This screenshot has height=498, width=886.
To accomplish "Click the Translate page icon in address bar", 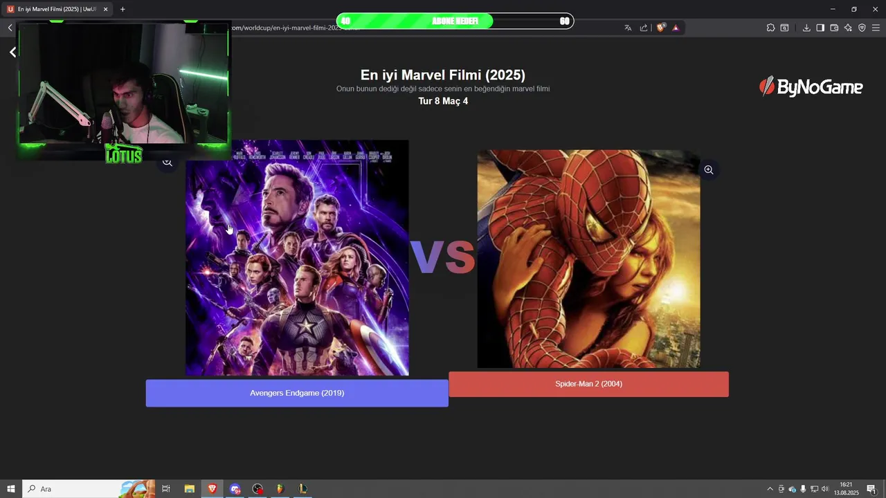I will click(628, 28).
